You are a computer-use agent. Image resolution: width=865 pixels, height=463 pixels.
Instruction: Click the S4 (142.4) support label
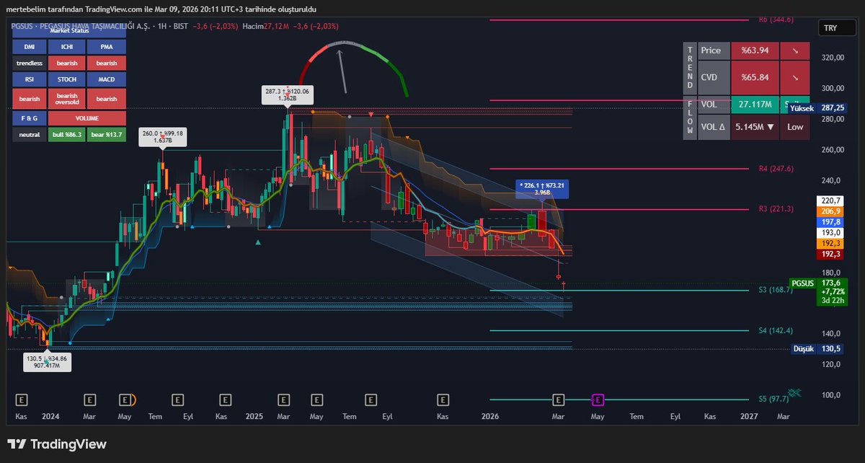(776, 331)
